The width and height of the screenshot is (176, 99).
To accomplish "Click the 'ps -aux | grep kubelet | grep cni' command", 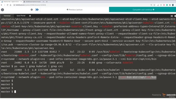I will coord(38,66).
